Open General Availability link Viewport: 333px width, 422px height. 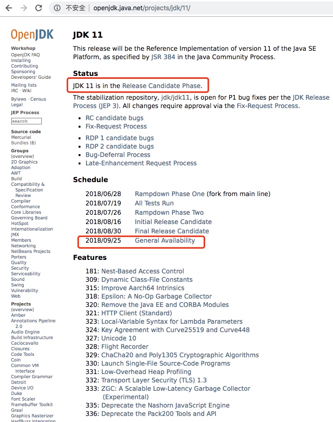point(165,240)
